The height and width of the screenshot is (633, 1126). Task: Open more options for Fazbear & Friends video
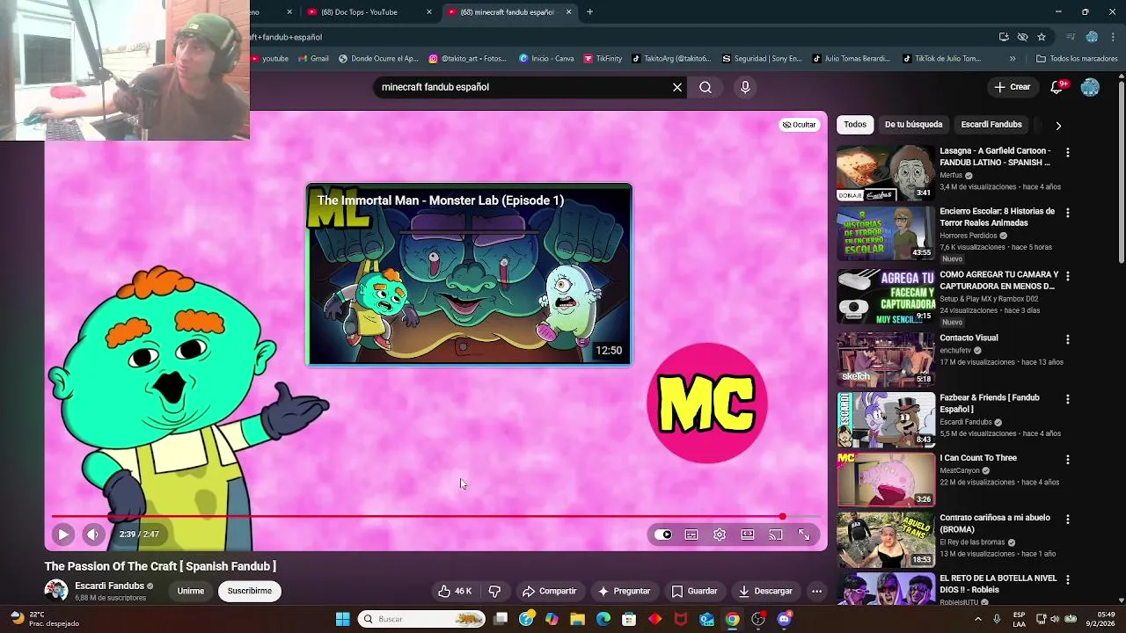[1068, 399]
